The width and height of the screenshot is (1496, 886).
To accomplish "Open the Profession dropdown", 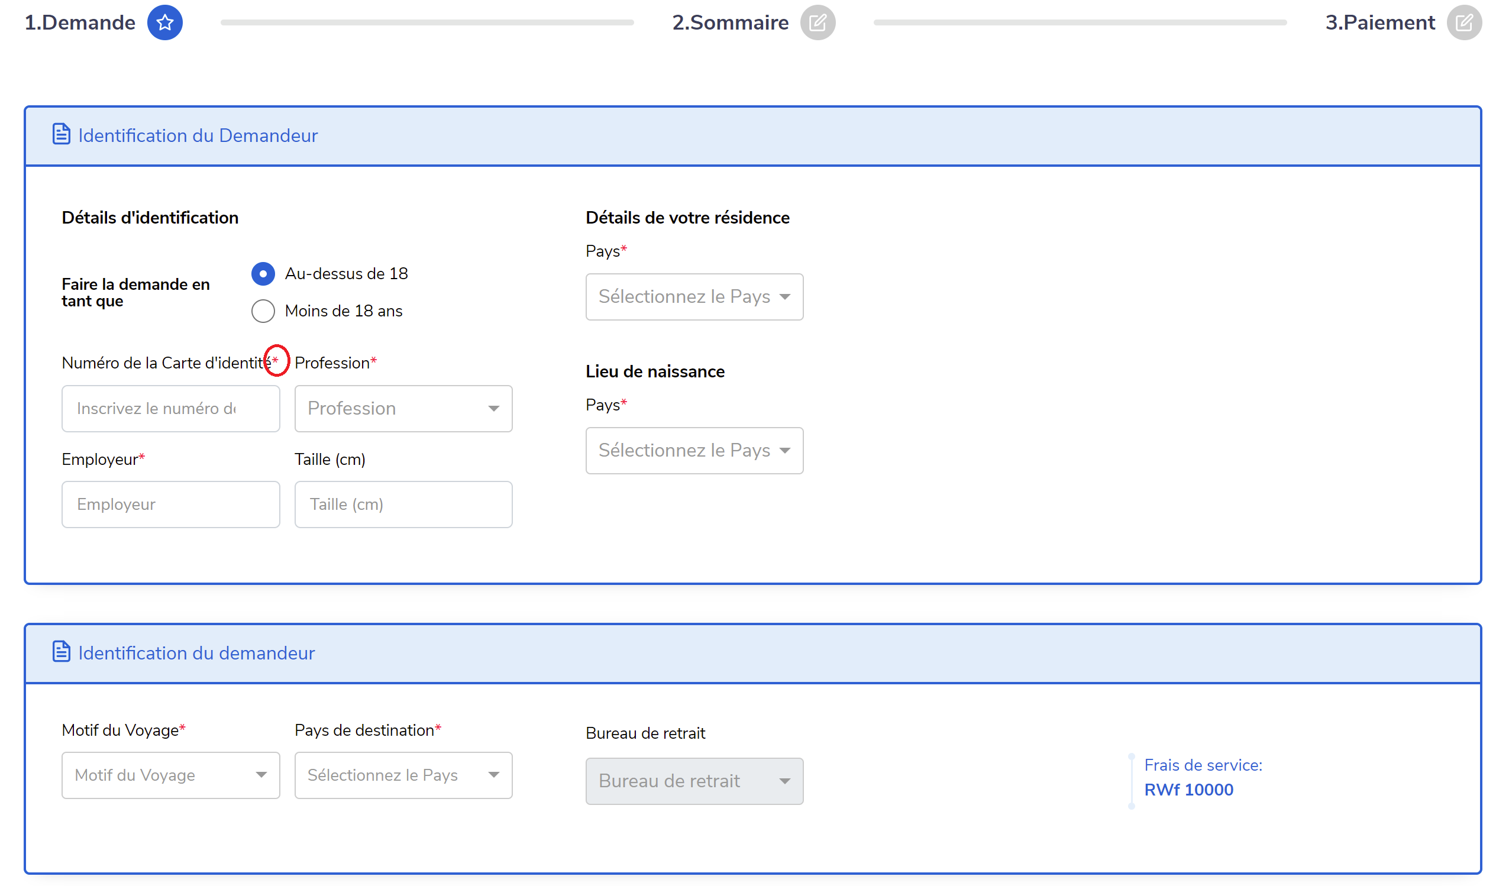I will click(x=403, y=408).
